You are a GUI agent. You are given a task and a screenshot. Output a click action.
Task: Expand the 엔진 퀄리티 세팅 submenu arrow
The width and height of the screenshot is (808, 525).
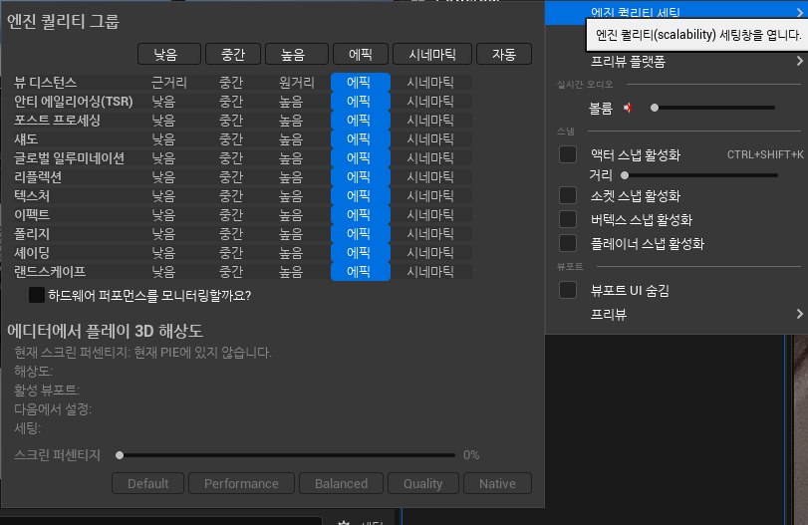click(799, 11)
